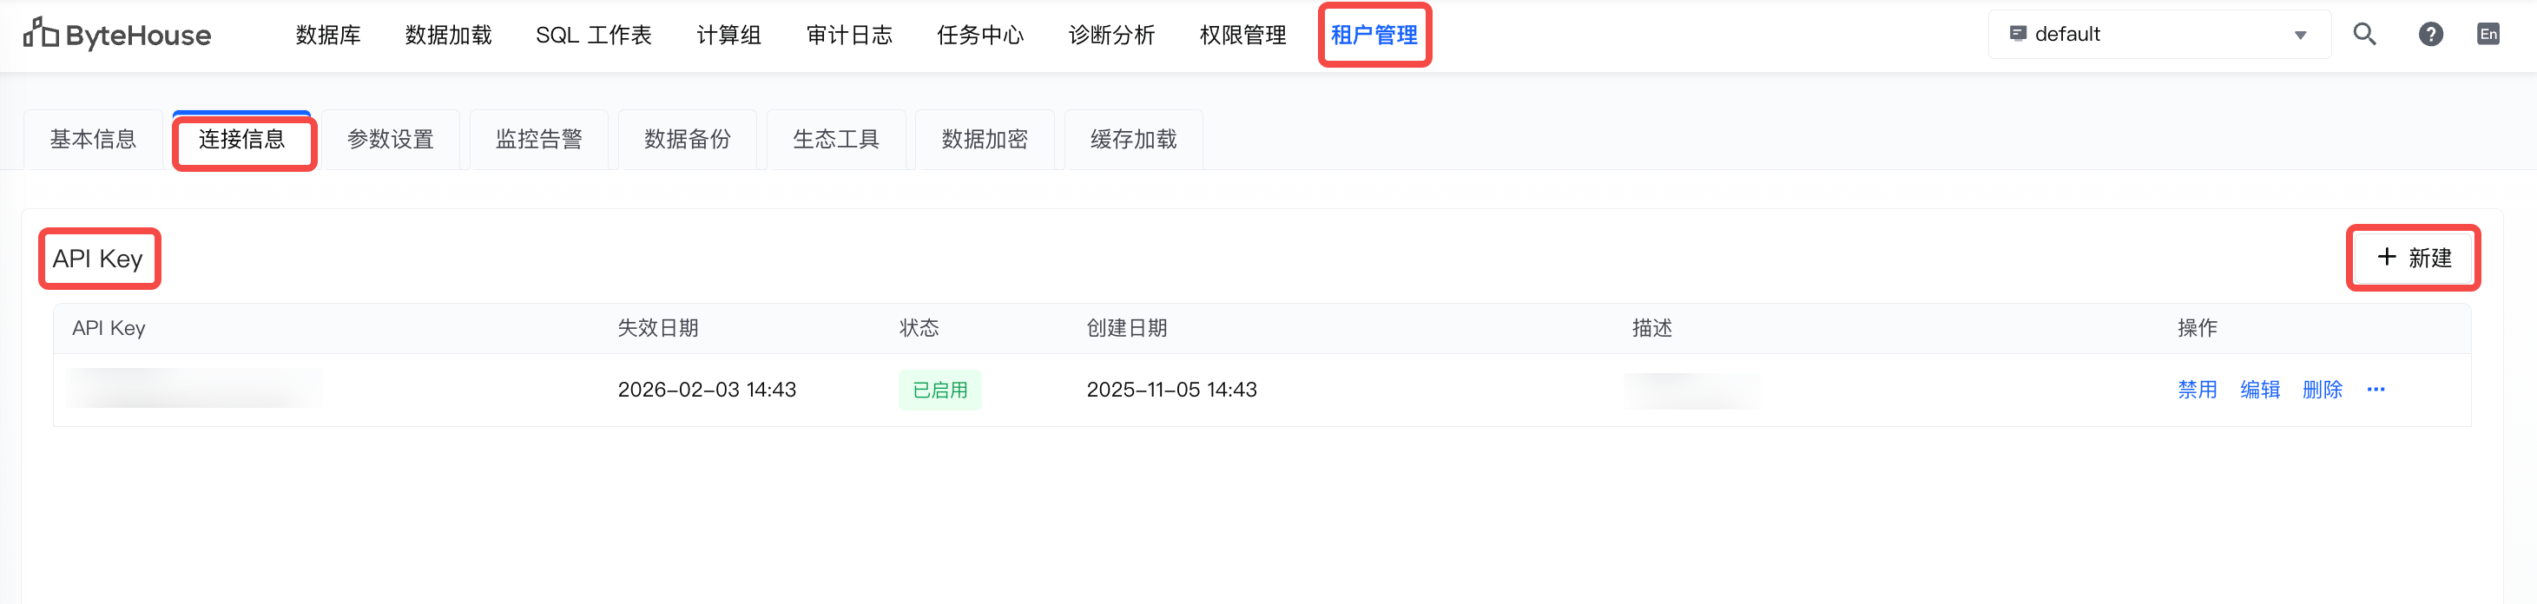The image size is (2537, 604).
Task: Switch language with the En icon
Action: (x=2488, y=35)
